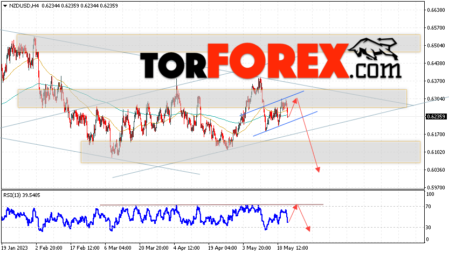Select the 0.61700 price axis label
Image resolution: width=449 pixels, height=254 pixels.
[x=436, y=134]
